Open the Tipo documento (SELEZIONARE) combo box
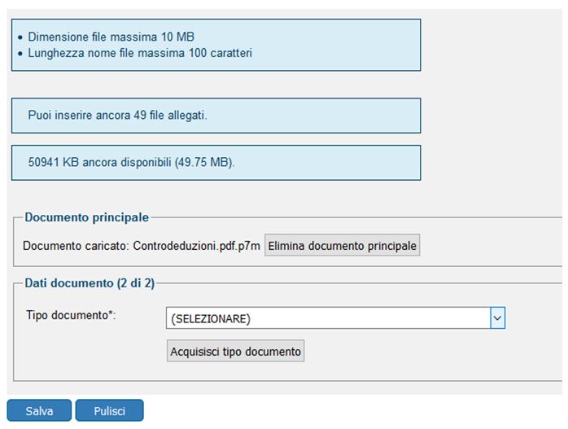The image size is (568, 429). (335, 318)
